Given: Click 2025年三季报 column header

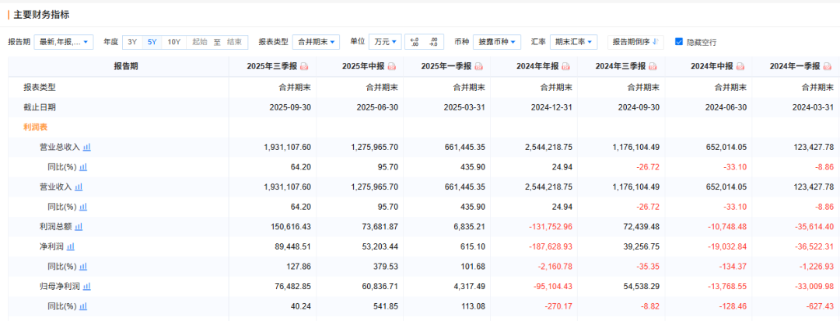Looking at the screenshot, I should (271, 66).
